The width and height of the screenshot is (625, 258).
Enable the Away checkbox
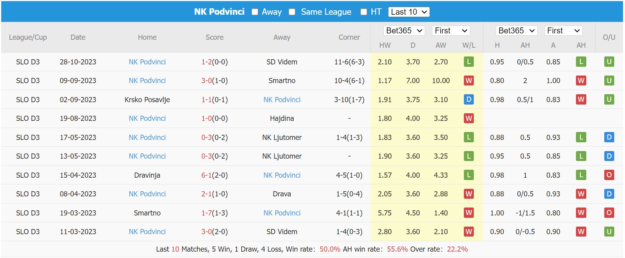pyautogui.click(x=255, y=12)
